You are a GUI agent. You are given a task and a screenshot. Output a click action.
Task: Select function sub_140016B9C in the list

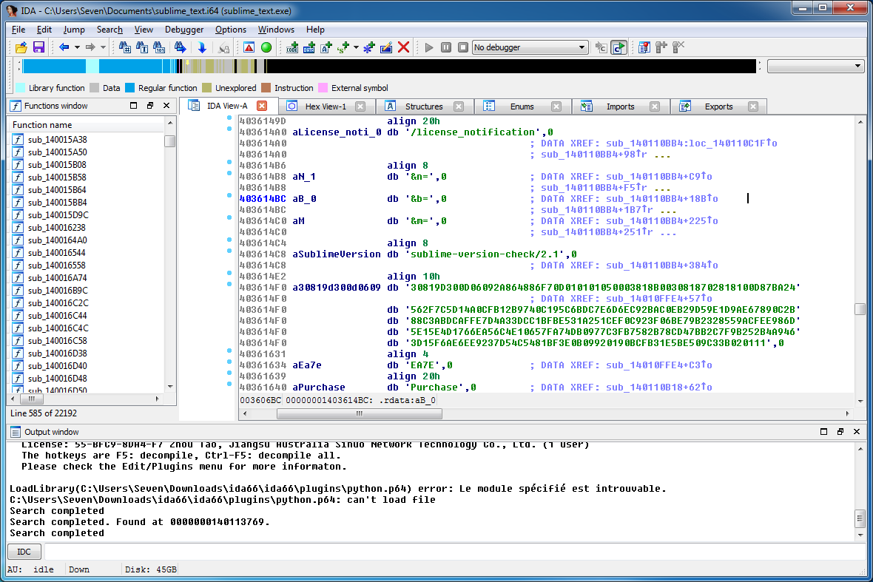[58, 291]
